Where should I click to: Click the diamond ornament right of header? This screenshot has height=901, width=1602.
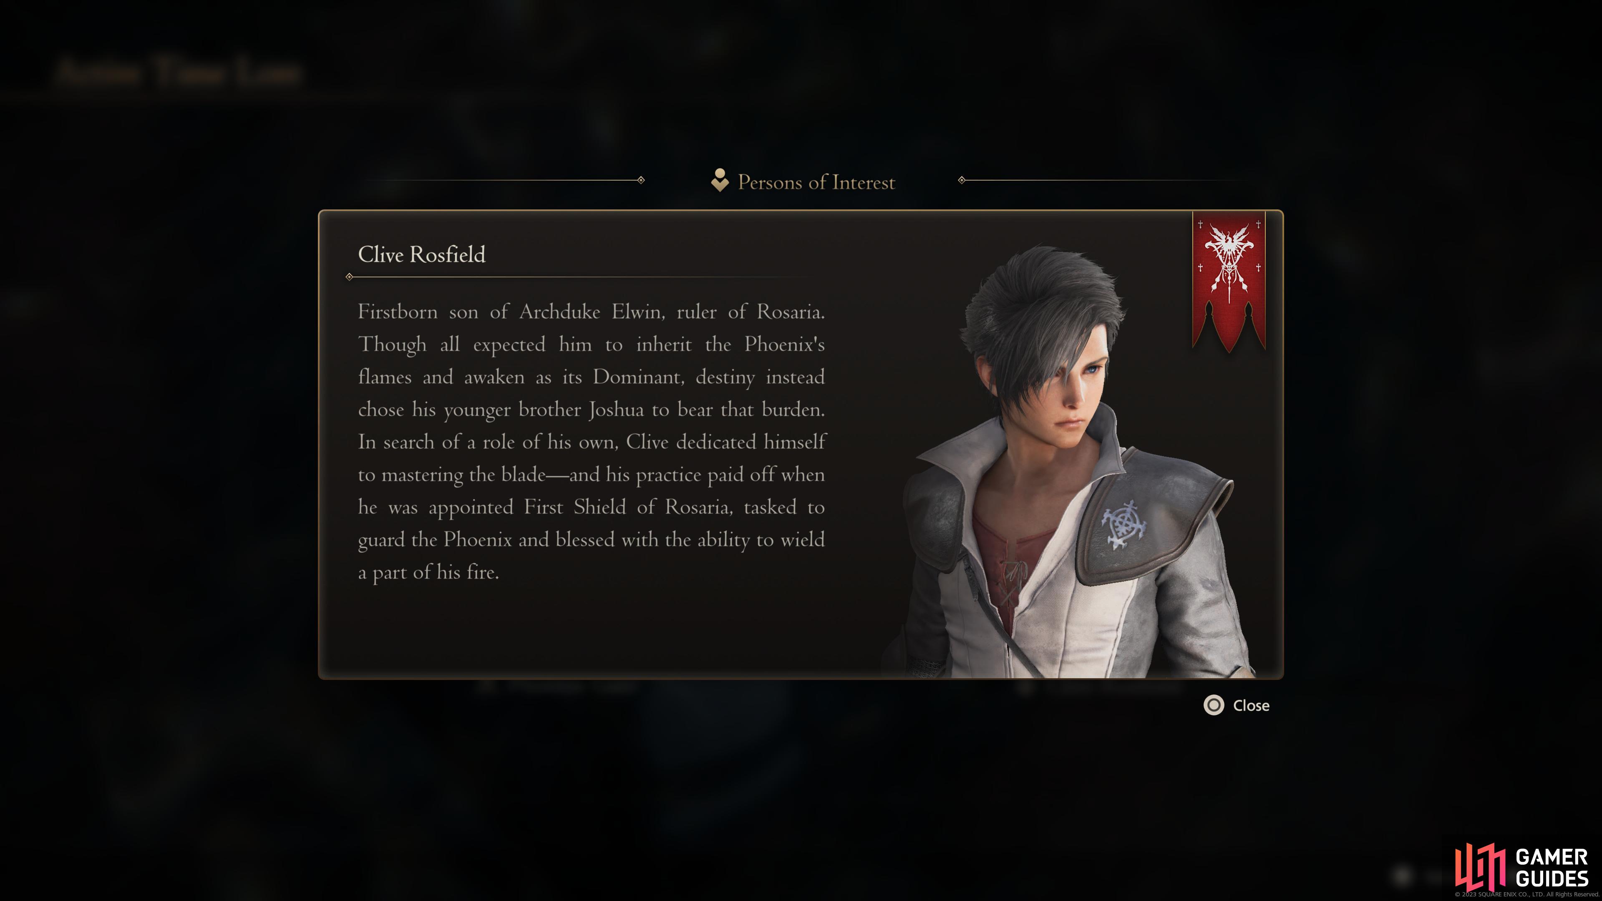click(x=962, y=180)
